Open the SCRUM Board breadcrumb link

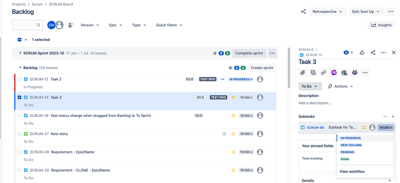(61, 4)
